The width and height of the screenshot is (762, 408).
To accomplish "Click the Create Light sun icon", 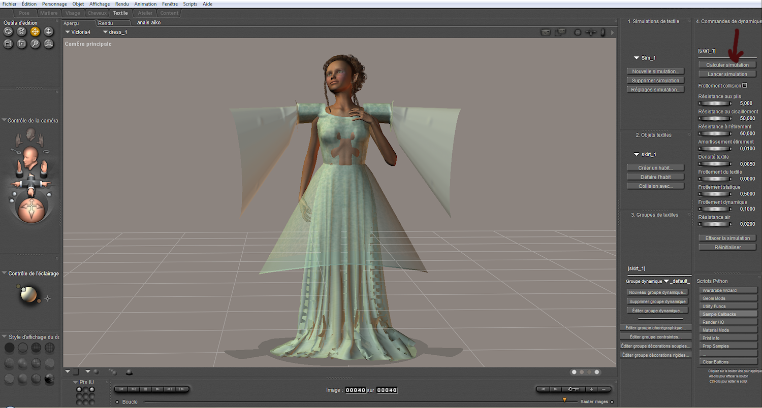I will [48, 298].
